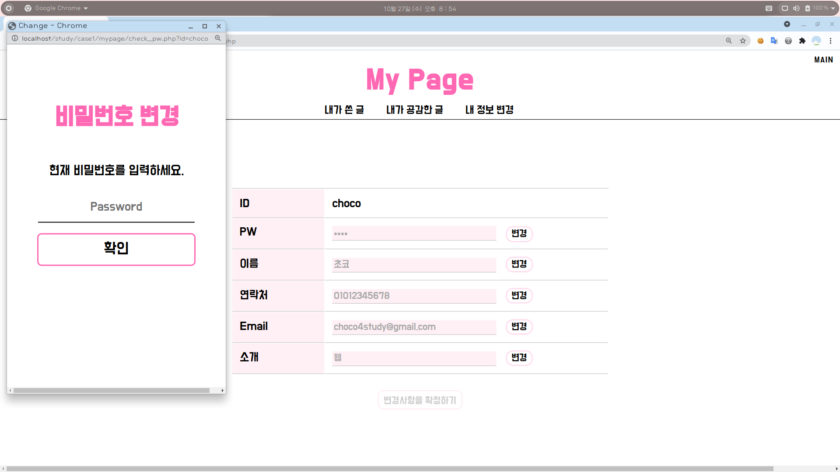This screenshot has height=472, width=840.
Task: Open the Google Translate extension
Action: 774,41
